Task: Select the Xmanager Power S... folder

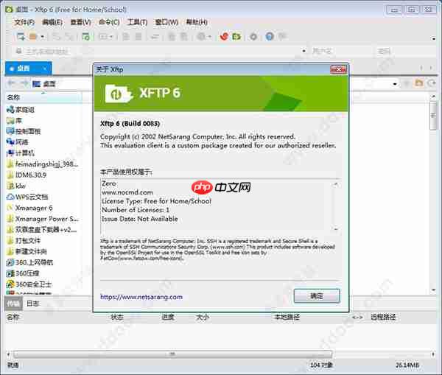Action: pyautogui.click(x=43, y=219)
